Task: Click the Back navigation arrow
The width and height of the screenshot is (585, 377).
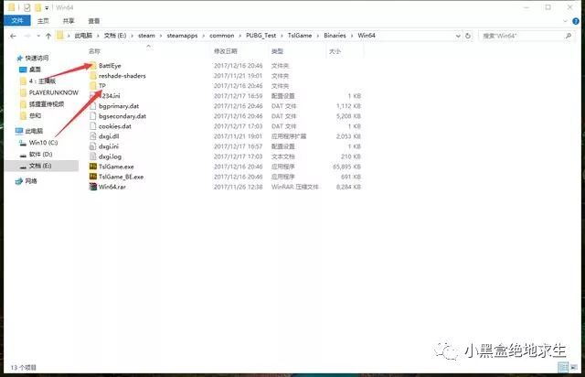Action: pyautogui.click(x=13, y=36)
